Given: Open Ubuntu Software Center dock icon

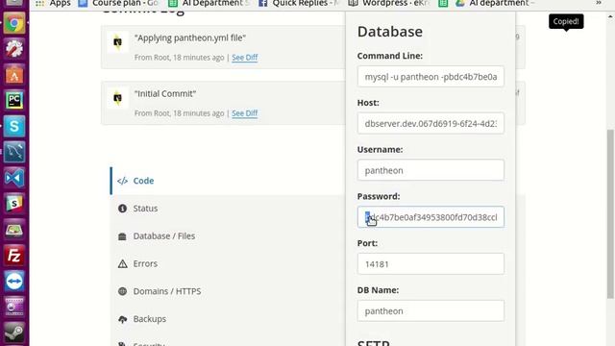Looking at the screenshot, I should (14, 75).
